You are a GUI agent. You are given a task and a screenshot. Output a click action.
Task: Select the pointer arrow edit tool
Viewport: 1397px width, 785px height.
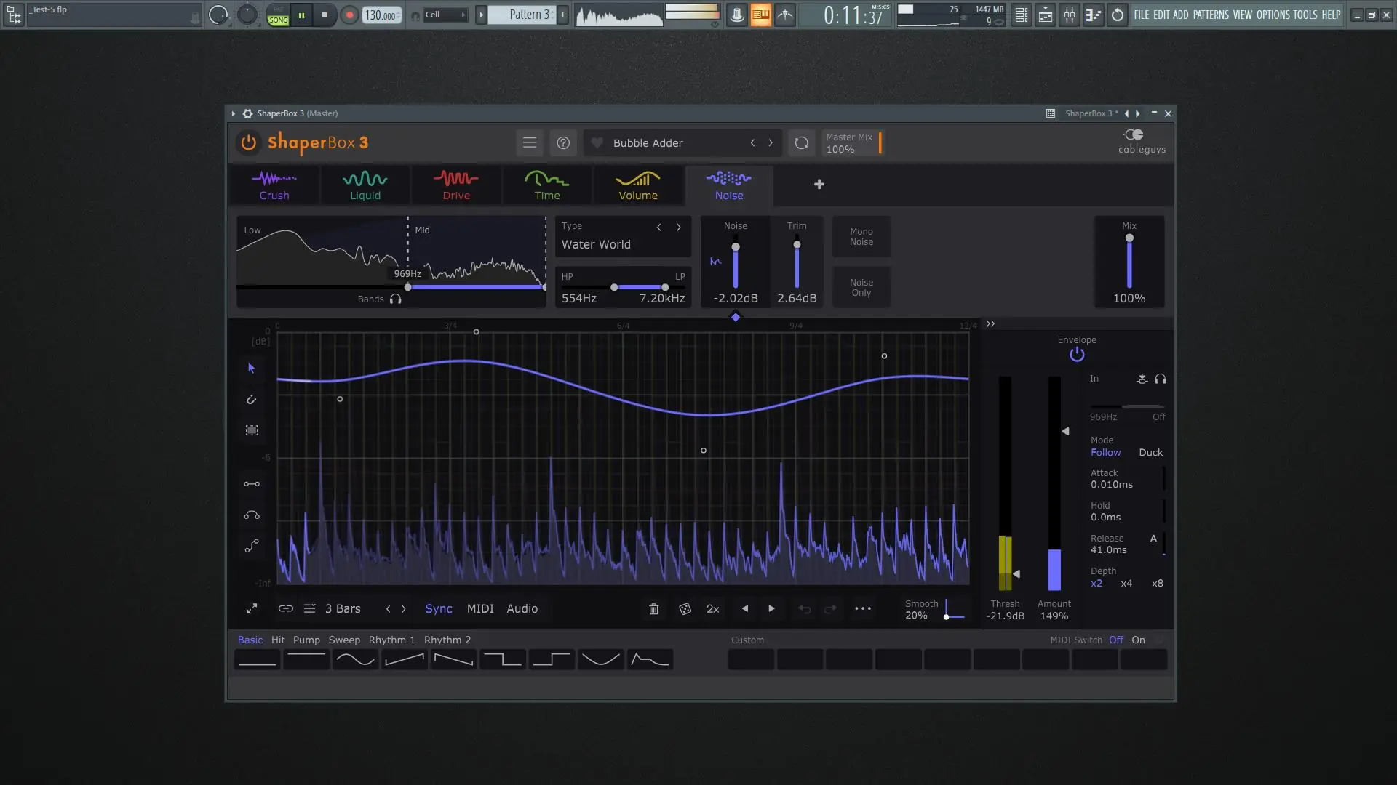pyautogui.click(x=252, y=369)
